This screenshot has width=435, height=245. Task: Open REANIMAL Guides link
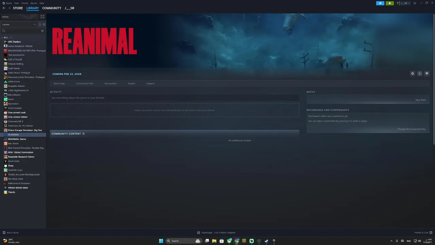click(x=132, y=83)
